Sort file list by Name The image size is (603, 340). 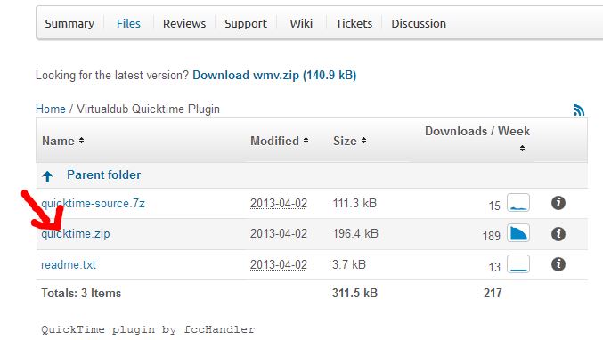coord(63,141)
